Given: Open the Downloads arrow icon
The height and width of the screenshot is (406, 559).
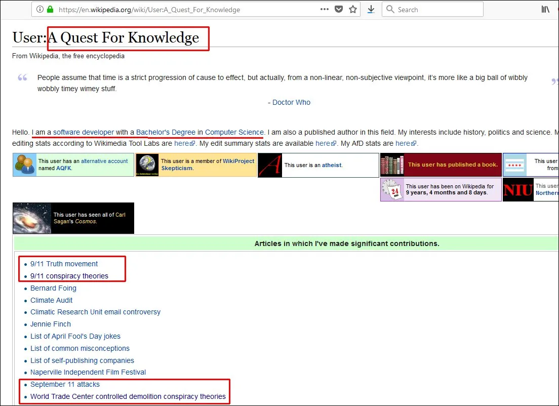Looking at the screenshot, I should tap(371, 9).
